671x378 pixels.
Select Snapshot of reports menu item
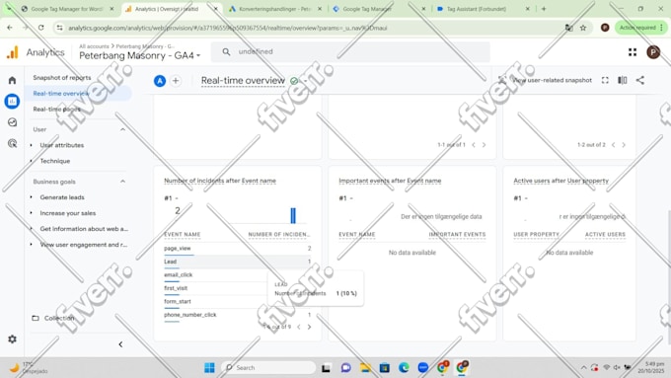pyautogui.click(x=62, y=78)
